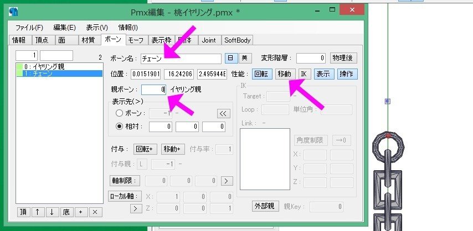
Task: Toggle the 日 language button
Action: tap(230, 58)
